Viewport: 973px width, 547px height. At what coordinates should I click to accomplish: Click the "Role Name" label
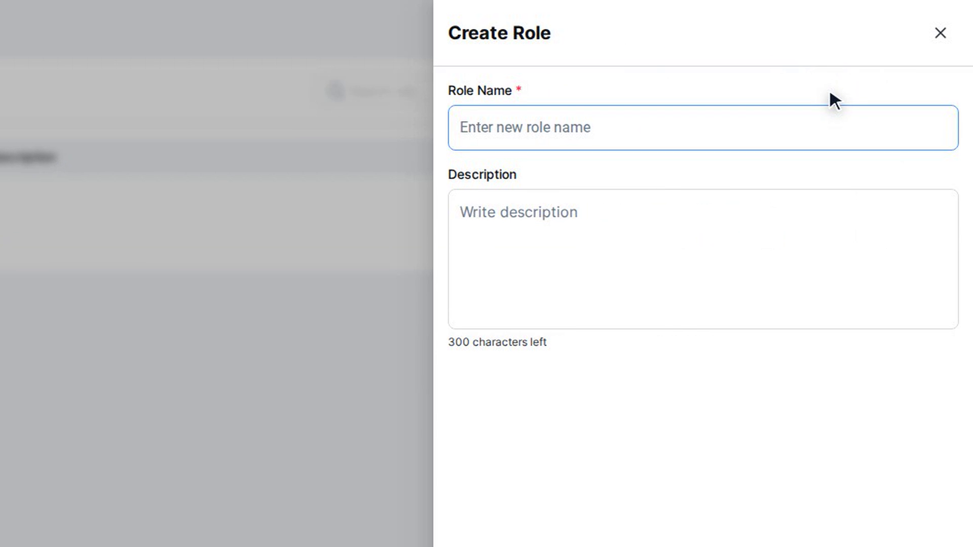pos(479,91)
